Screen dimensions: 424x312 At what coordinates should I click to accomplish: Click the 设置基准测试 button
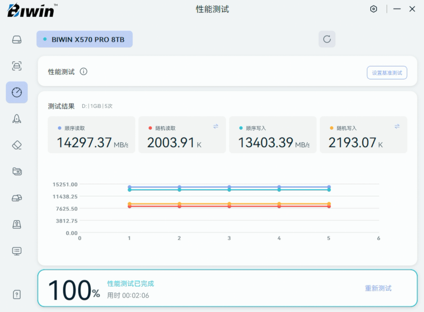(387, 73)
